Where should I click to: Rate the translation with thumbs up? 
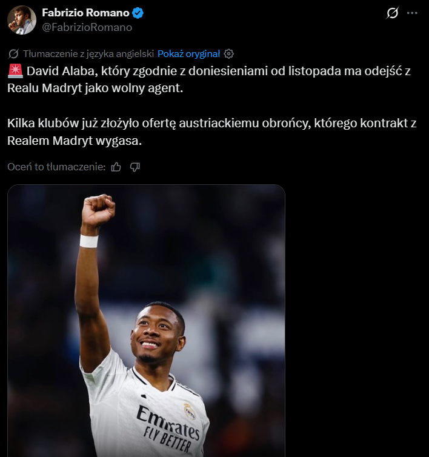116,167
